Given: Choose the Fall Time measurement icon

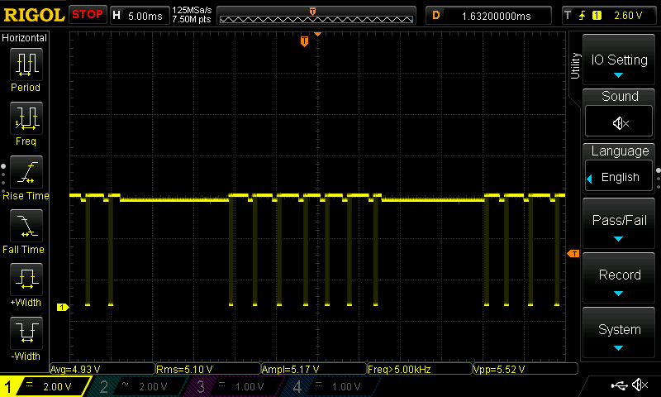Looking at the screenshot, I should [x=26, y=226].
